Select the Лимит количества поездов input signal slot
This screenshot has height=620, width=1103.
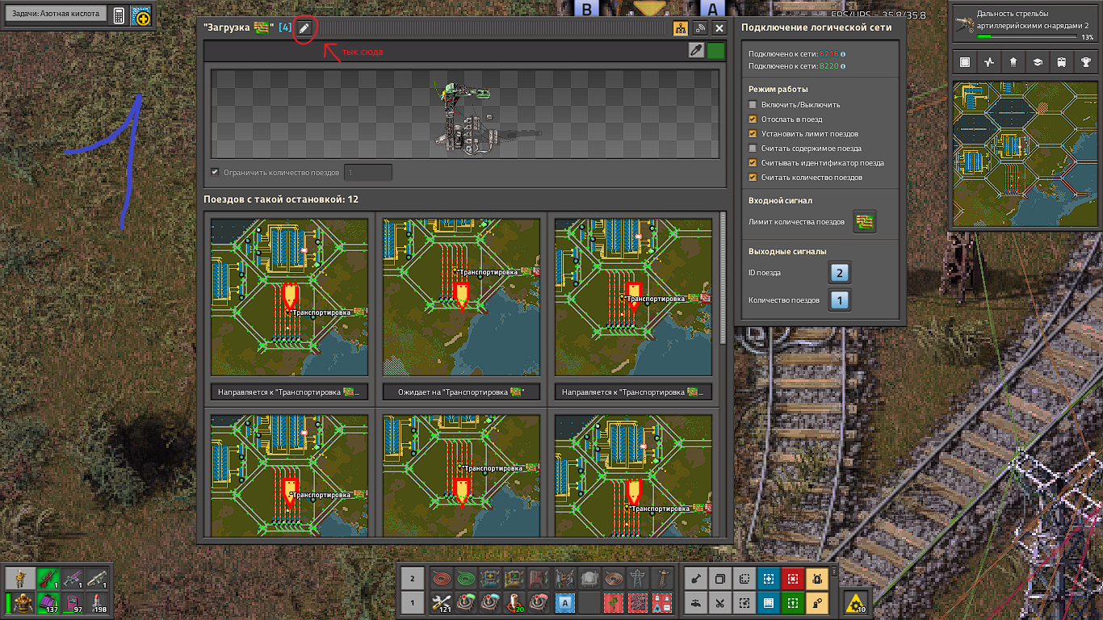tap(866, 222)
